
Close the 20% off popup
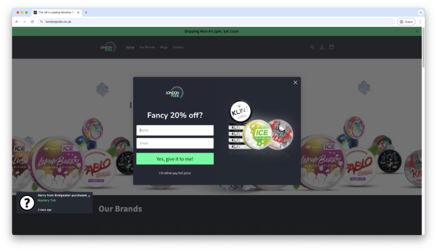point(295,83)
